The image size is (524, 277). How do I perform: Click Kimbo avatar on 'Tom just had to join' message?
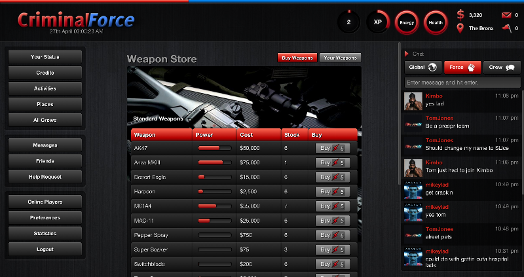tap(413, 168)
